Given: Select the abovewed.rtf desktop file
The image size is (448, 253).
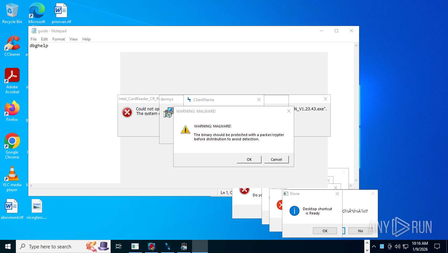Looking at the screenshot, I should [12, 209].
